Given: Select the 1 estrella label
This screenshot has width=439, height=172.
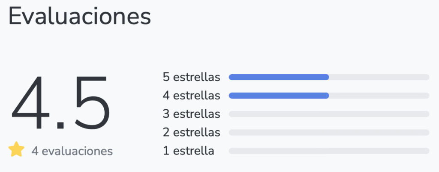Looking at the screenshot, I should [189, 151].
